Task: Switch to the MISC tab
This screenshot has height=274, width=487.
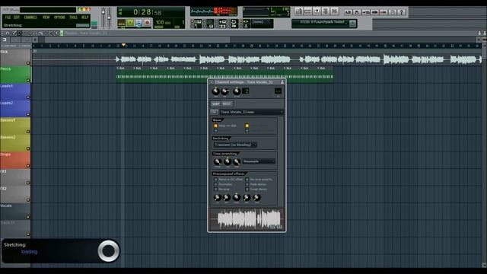Action: pyautogui.click(x=227, y=104)
